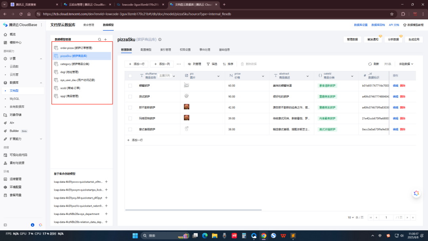
Task: Click blue user icon at sidebar bottom
Action: pos(32,225)
